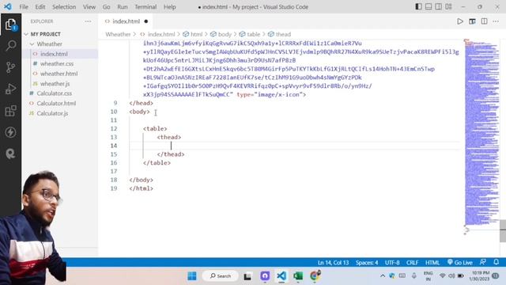Open the Explorer view in activity bar
The image size is (506, 285).
10,25
